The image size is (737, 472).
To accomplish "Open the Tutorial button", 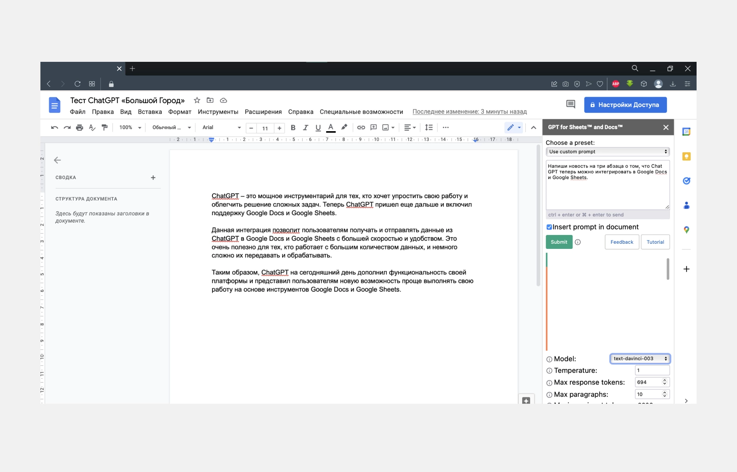I will [x=655, y=242].
